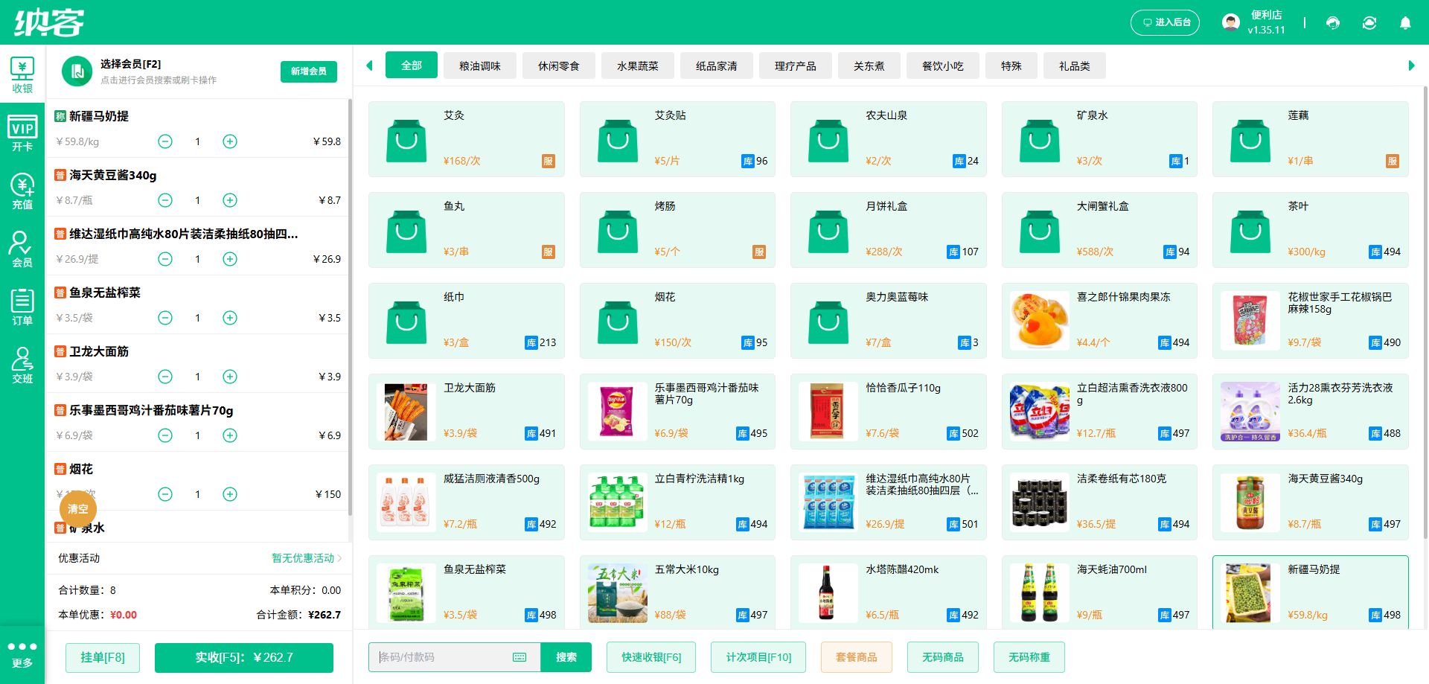Click the keyboard icon in barcode field
The width and height of the screenshot is (1429, 684).
520,657
